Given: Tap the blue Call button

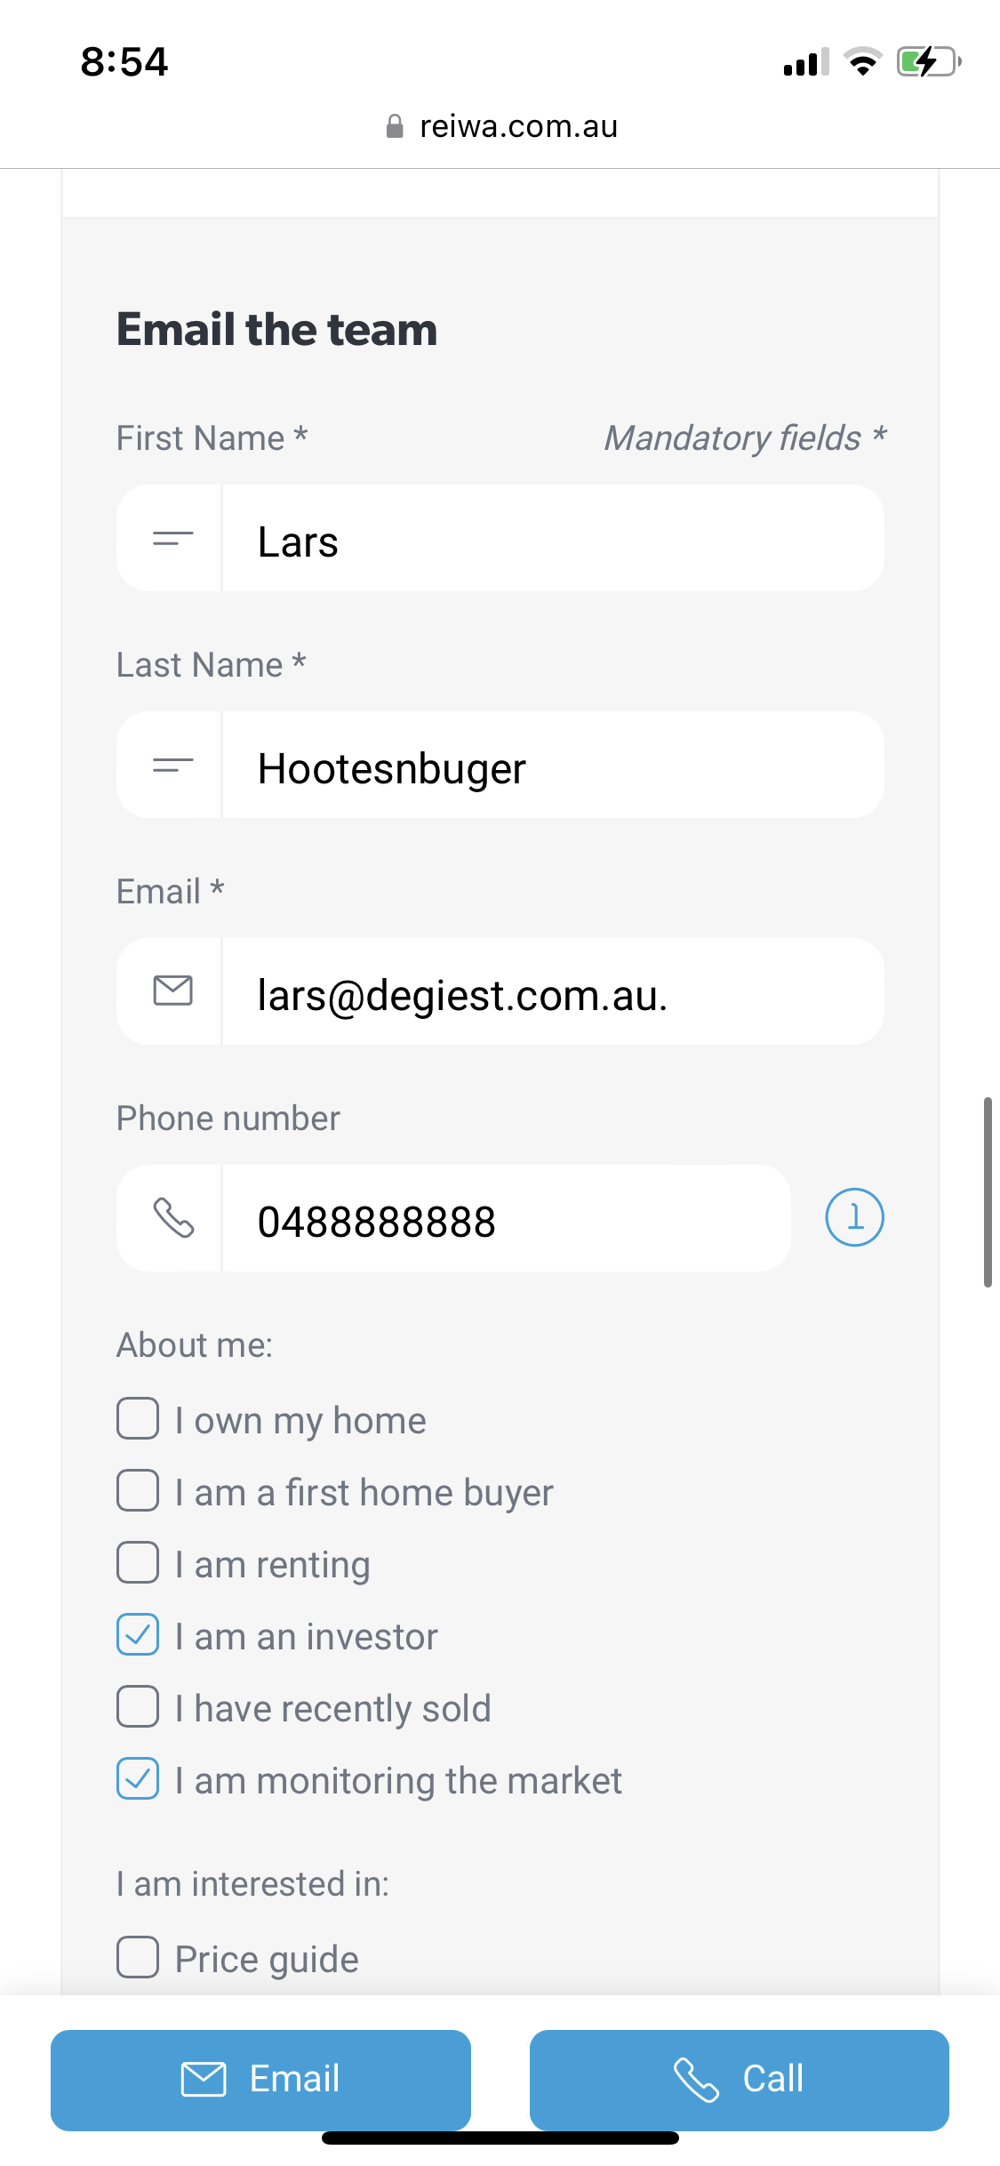Looking at the screenshot, I should (740, 2080).
